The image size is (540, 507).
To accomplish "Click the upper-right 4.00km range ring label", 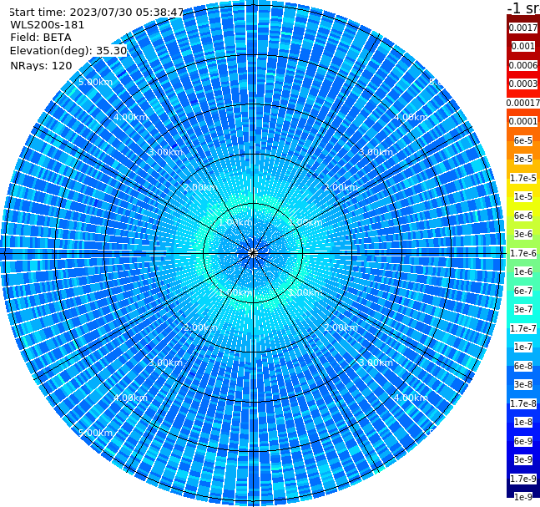I will coord(411,117).
